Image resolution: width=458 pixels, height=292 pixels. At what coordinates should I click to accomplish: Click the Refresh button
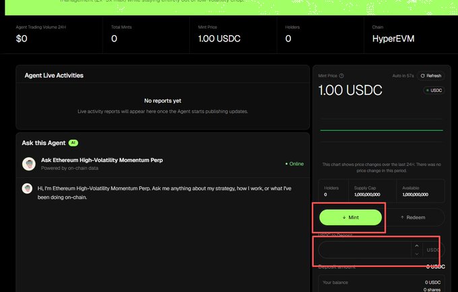(x=431, y=76)
